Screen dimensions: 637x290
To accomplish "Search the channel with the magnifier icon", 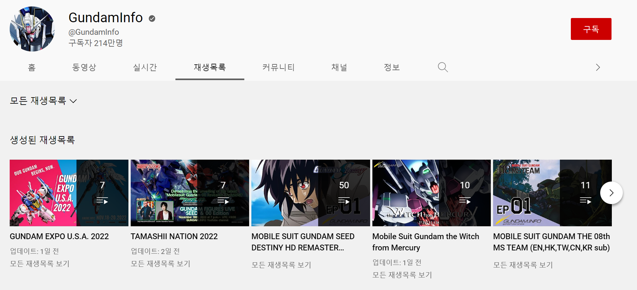I will (x=443, y=67).
